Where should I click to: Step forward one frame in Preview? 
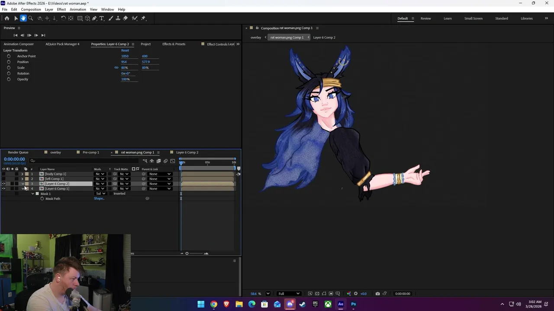tap(36, 35)
